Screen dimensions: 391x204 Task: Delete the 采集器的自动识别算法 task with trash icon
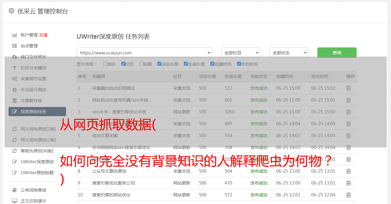(349, 88)
